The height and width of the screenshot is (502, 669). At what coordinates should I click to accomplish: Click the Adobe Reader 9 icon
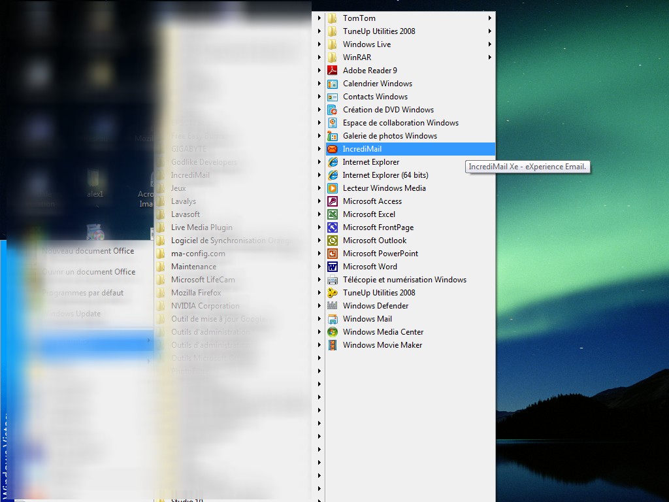click(x=333, y=71)
